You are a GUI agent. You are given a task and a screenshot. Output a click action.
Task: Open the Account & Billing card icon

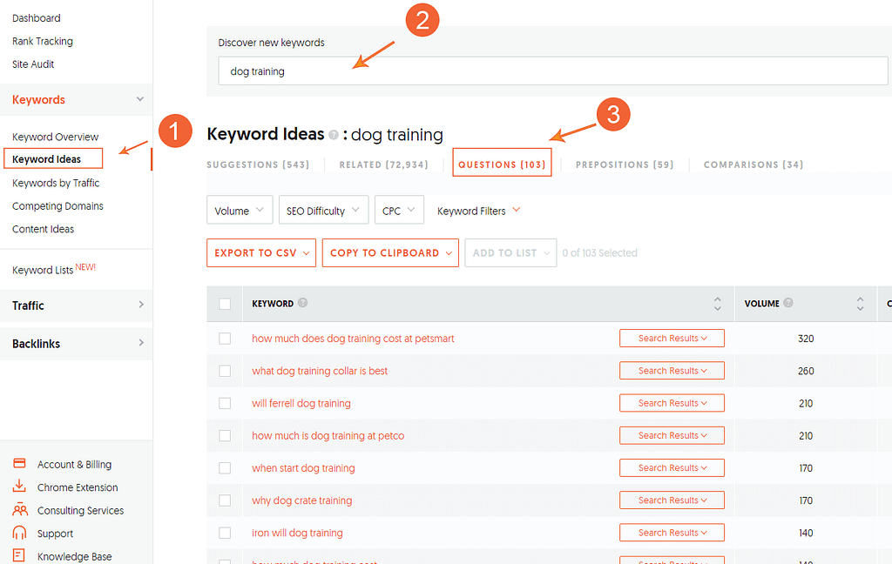pos(19,463)
